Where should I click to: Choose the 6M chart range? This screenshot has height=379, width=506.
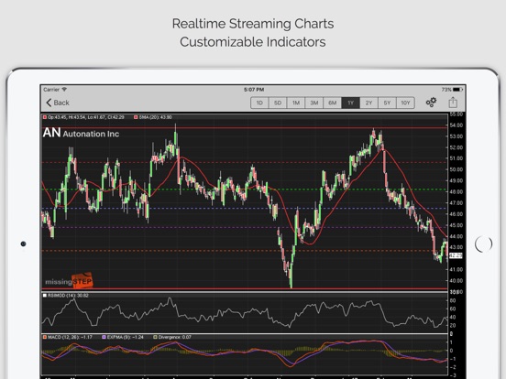point(333,103)
